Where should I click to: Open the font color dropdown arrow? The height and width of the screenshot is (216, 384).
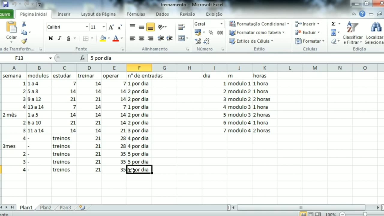(x=122, y=38)
